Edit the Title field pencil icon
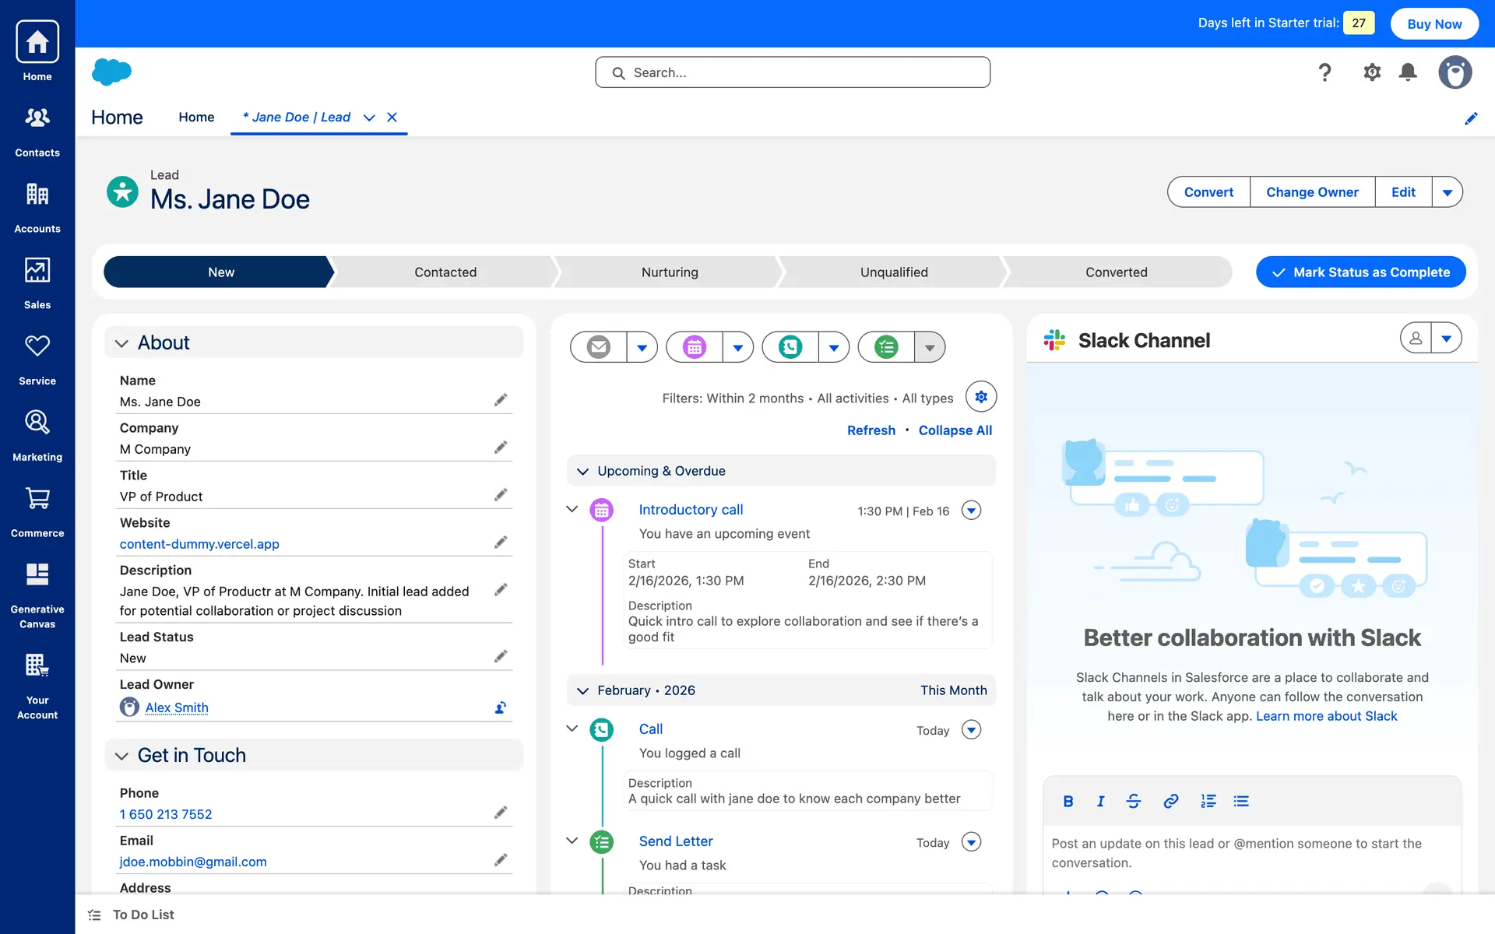The height and width of the screenshot is (934, 1495). tap(501, 495)
